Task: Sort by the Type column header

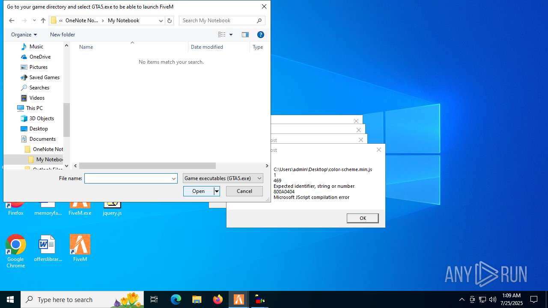Action: click(x=258, y=47)
